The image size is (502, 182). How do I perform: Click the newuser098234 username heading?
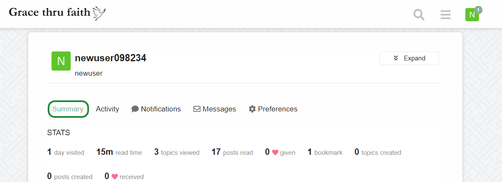click(110, 58)
